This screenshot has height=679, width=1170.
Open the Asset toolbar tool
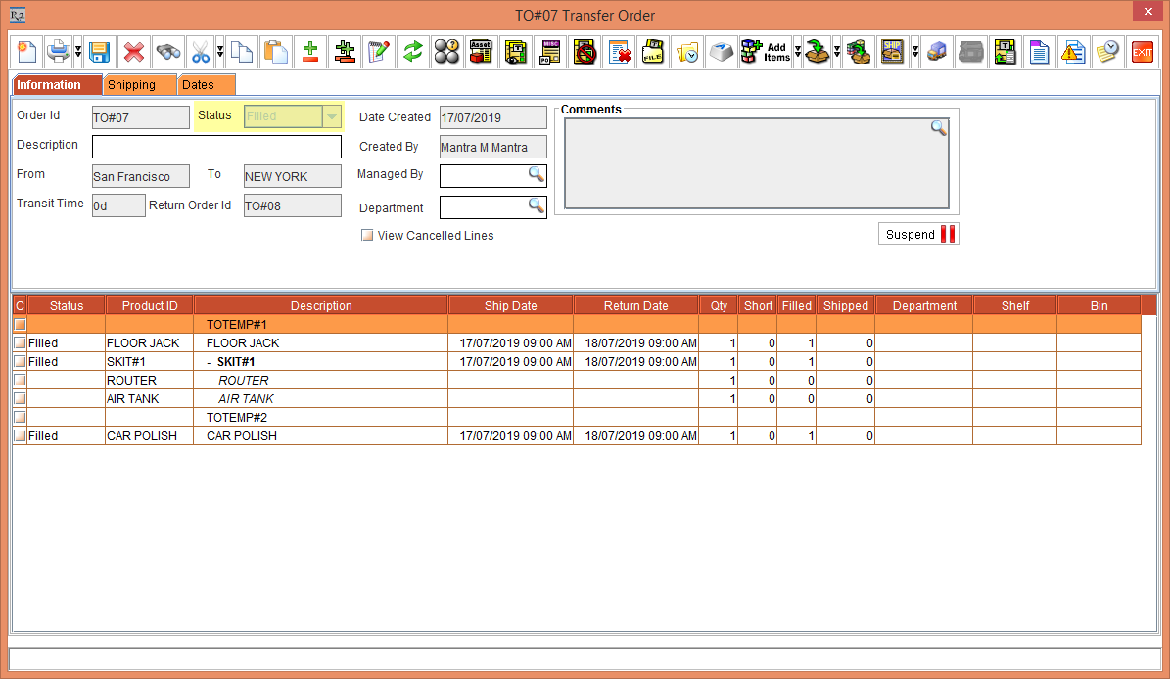point(481,52)
